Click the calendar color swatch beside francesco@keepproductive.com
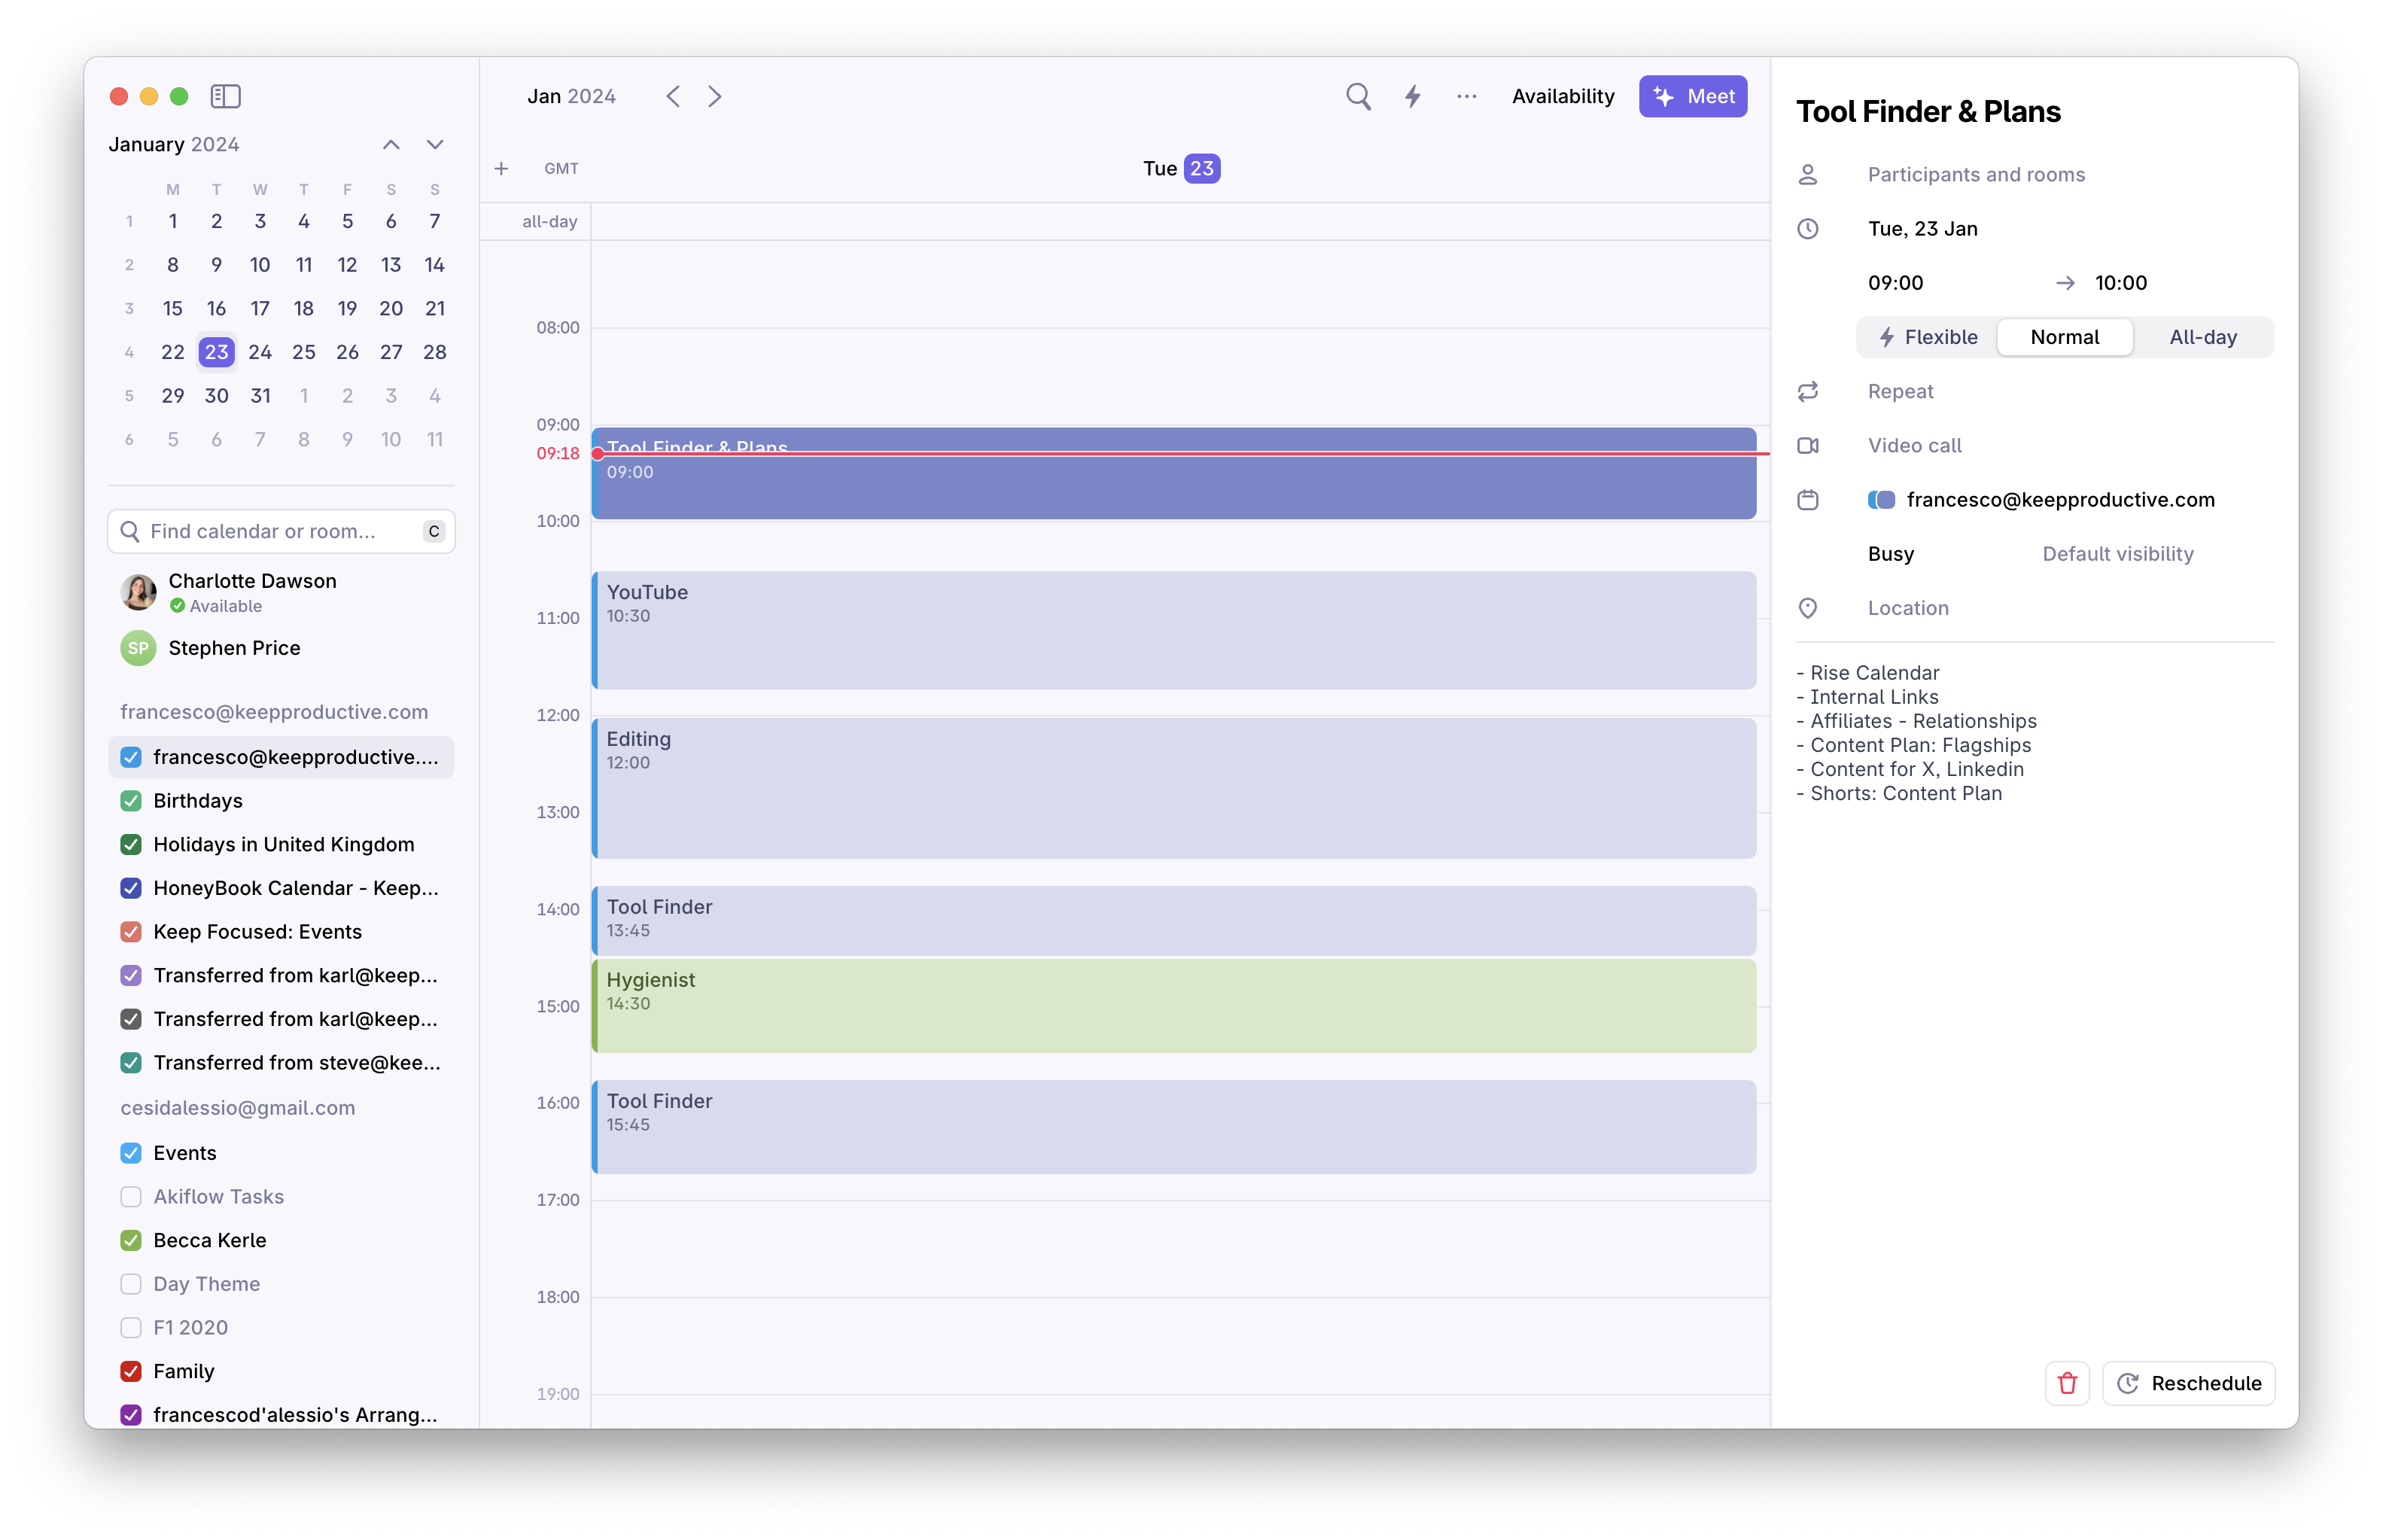The width and height of the screenshot is (2383, 1540). tap(1882, 500)
